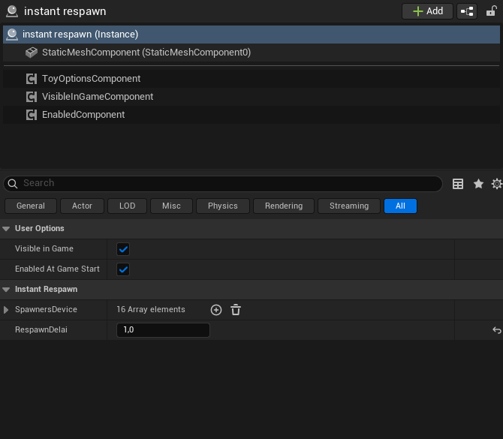
Task: Show General properties filter
Action: coord(31,206)
